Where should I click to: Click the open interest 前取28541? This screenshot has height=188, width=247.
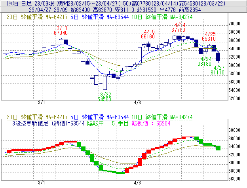pos(191,10)
